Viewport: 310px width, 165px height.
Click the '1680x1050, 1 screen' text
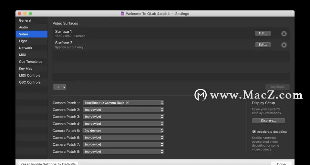tap(70, 36)
